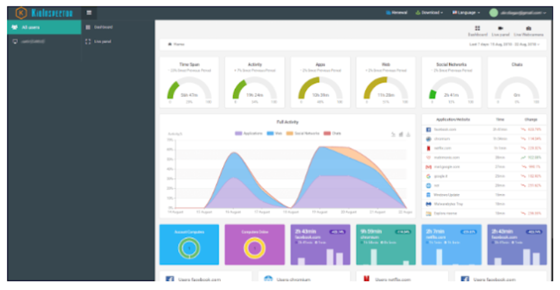
Task: Open the Download dropdown in top bar
Action: click(428, 12)
